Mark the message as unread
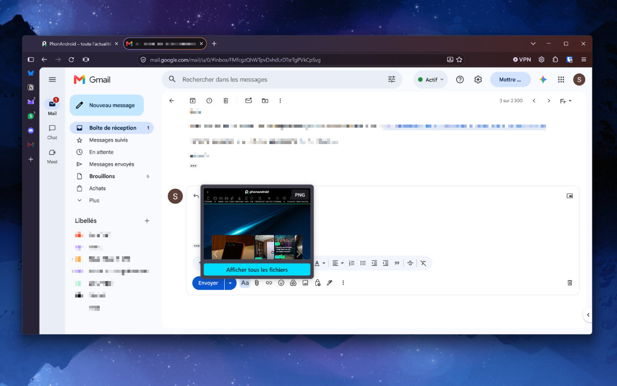The height and width of the screenshot is (386, 617). pos(248,101)
